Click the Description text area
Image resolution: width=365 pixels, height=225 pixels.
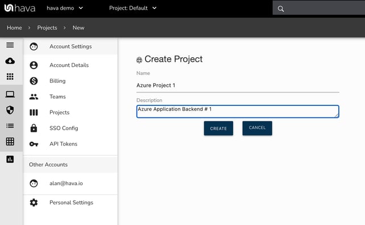(238, 112)
